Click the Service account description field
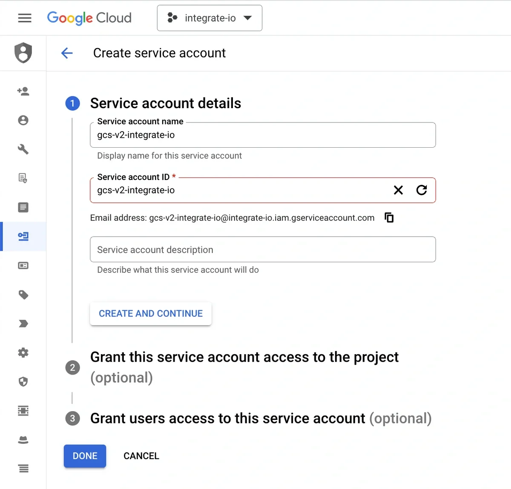Viewport: 511px width, 489px height. click(x=263, y=249)
